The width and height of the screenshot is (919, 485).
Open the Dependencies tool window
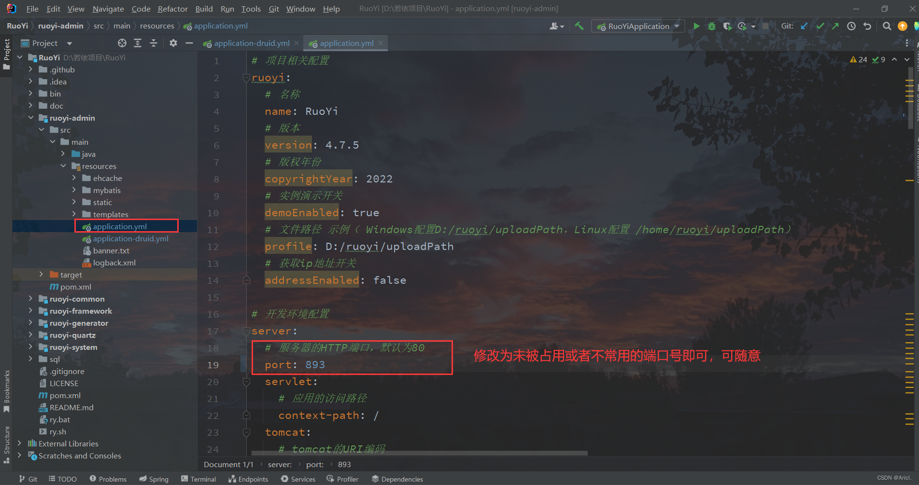tap(397, 479)
